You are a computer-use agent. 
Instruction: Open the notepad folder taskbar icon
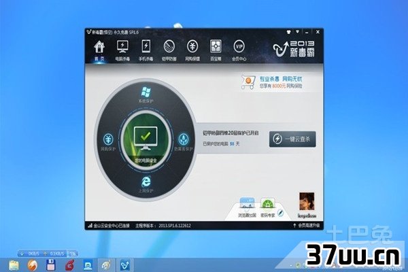point(14,265)
